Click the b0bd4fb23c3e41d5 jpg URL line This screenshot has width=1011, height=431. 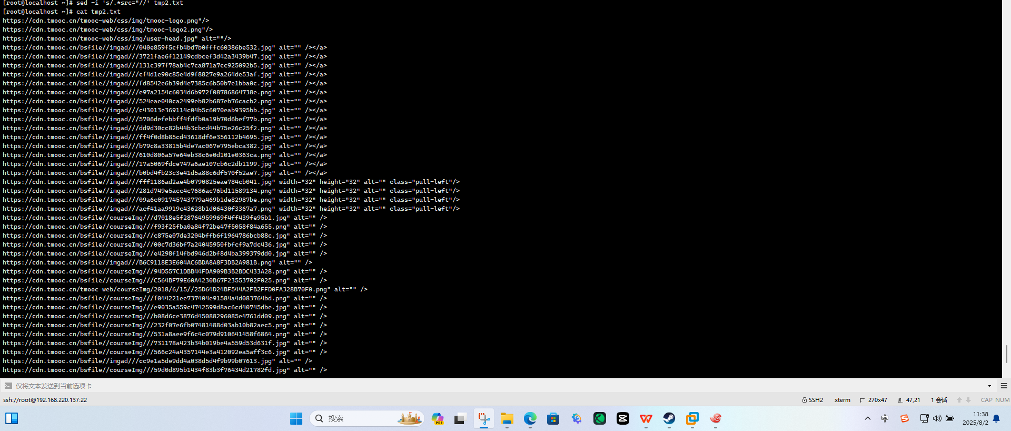(x=165, y=173)
